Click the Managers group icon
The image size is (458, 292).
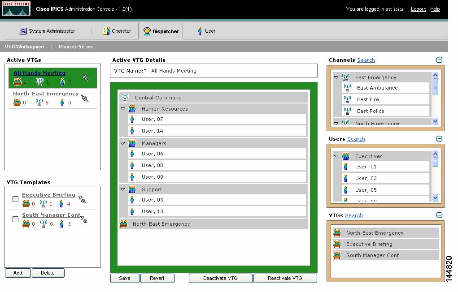[x=132, y=143]
